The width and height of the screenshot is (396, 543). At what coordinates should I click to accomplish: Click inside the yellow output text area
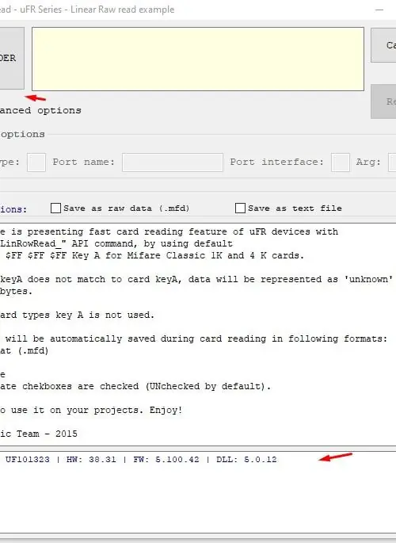[198, 59]
